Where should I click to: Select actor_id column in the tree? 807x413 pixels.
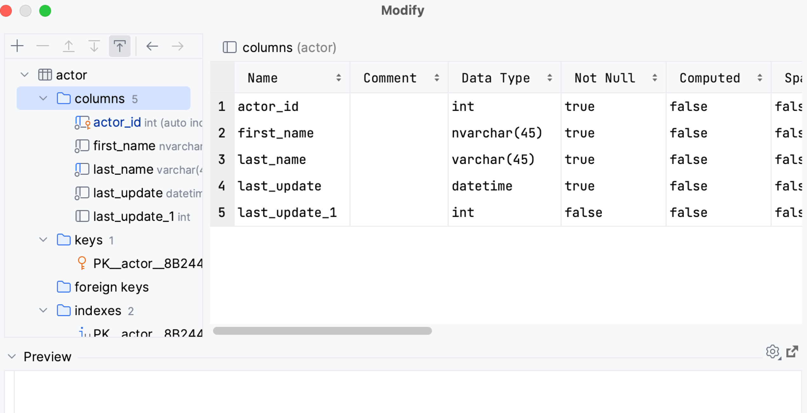[117, 122]
